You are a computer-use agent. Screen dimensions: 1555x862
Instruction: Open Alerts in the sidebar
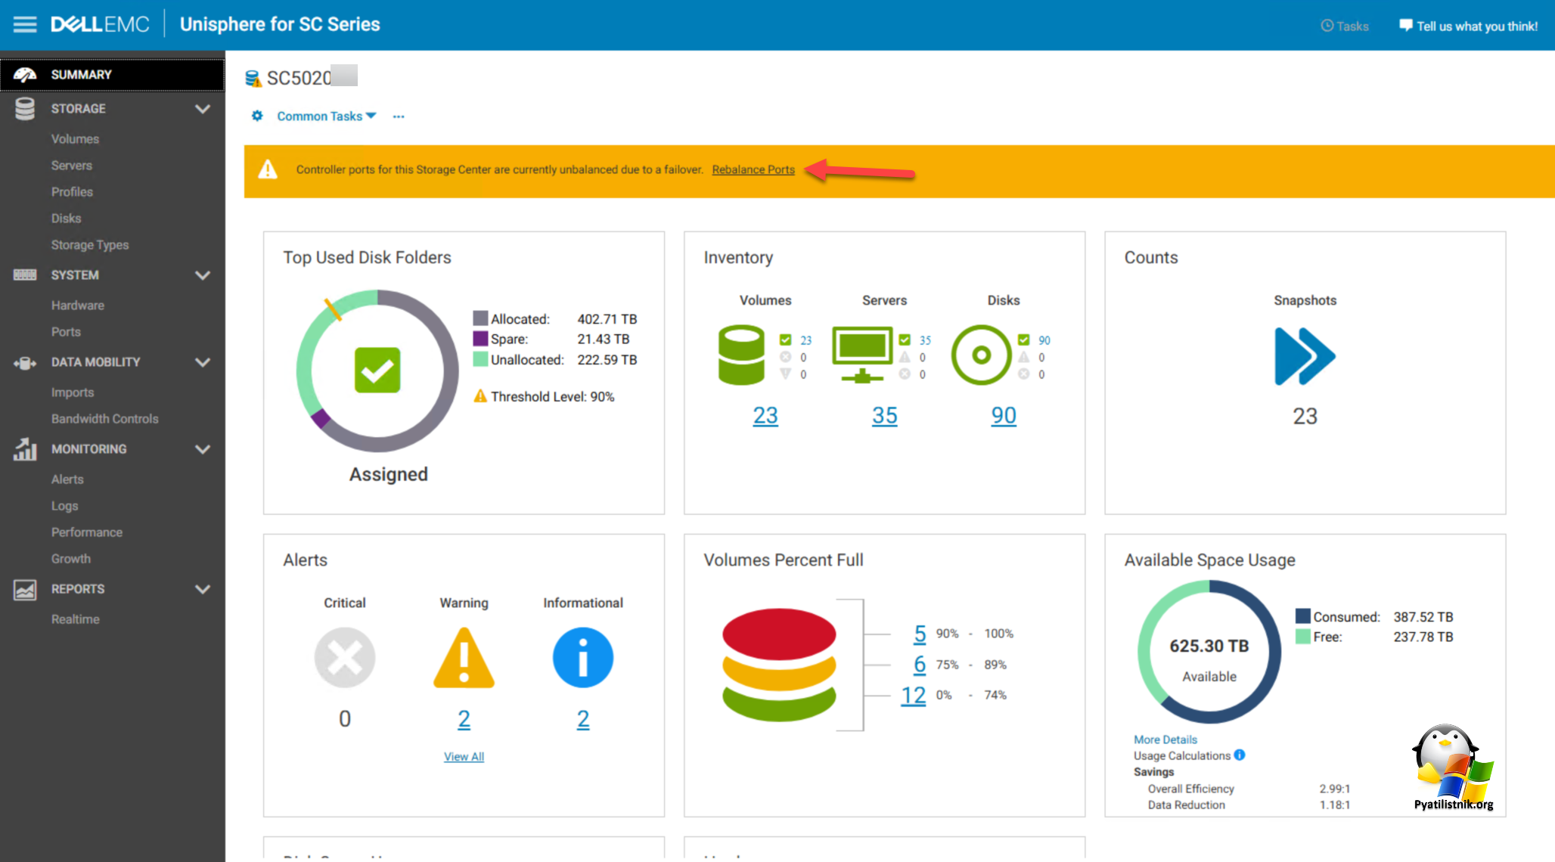67,479
